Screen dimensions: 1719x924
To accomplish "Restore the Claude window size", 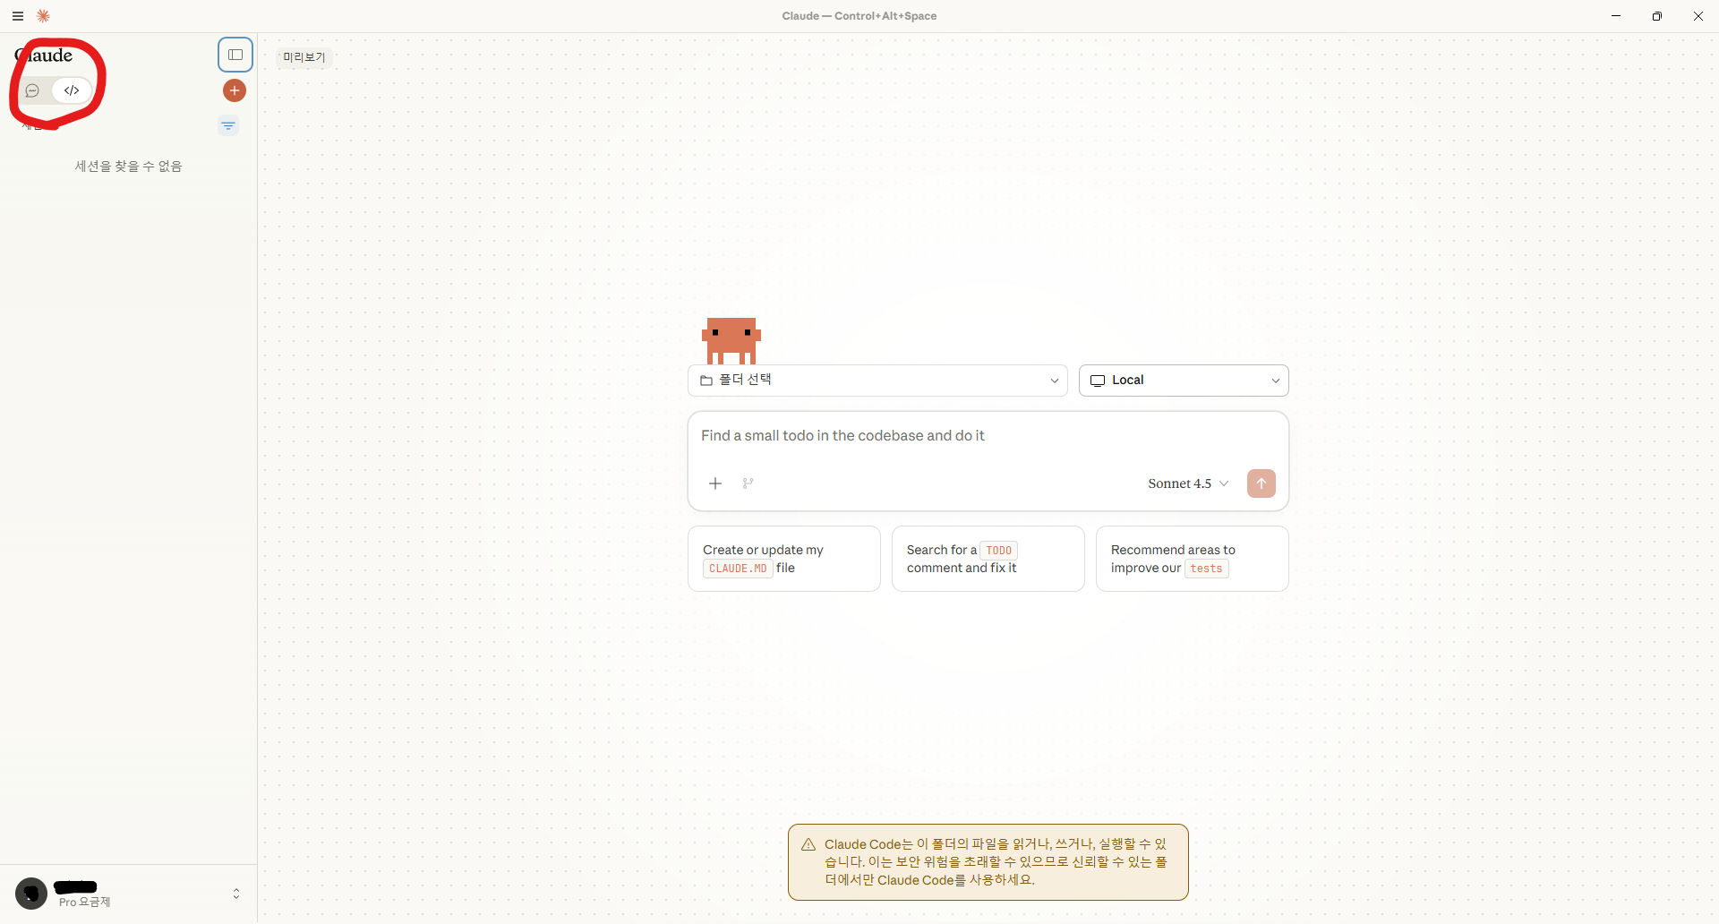I will (x=1657, y=16).
